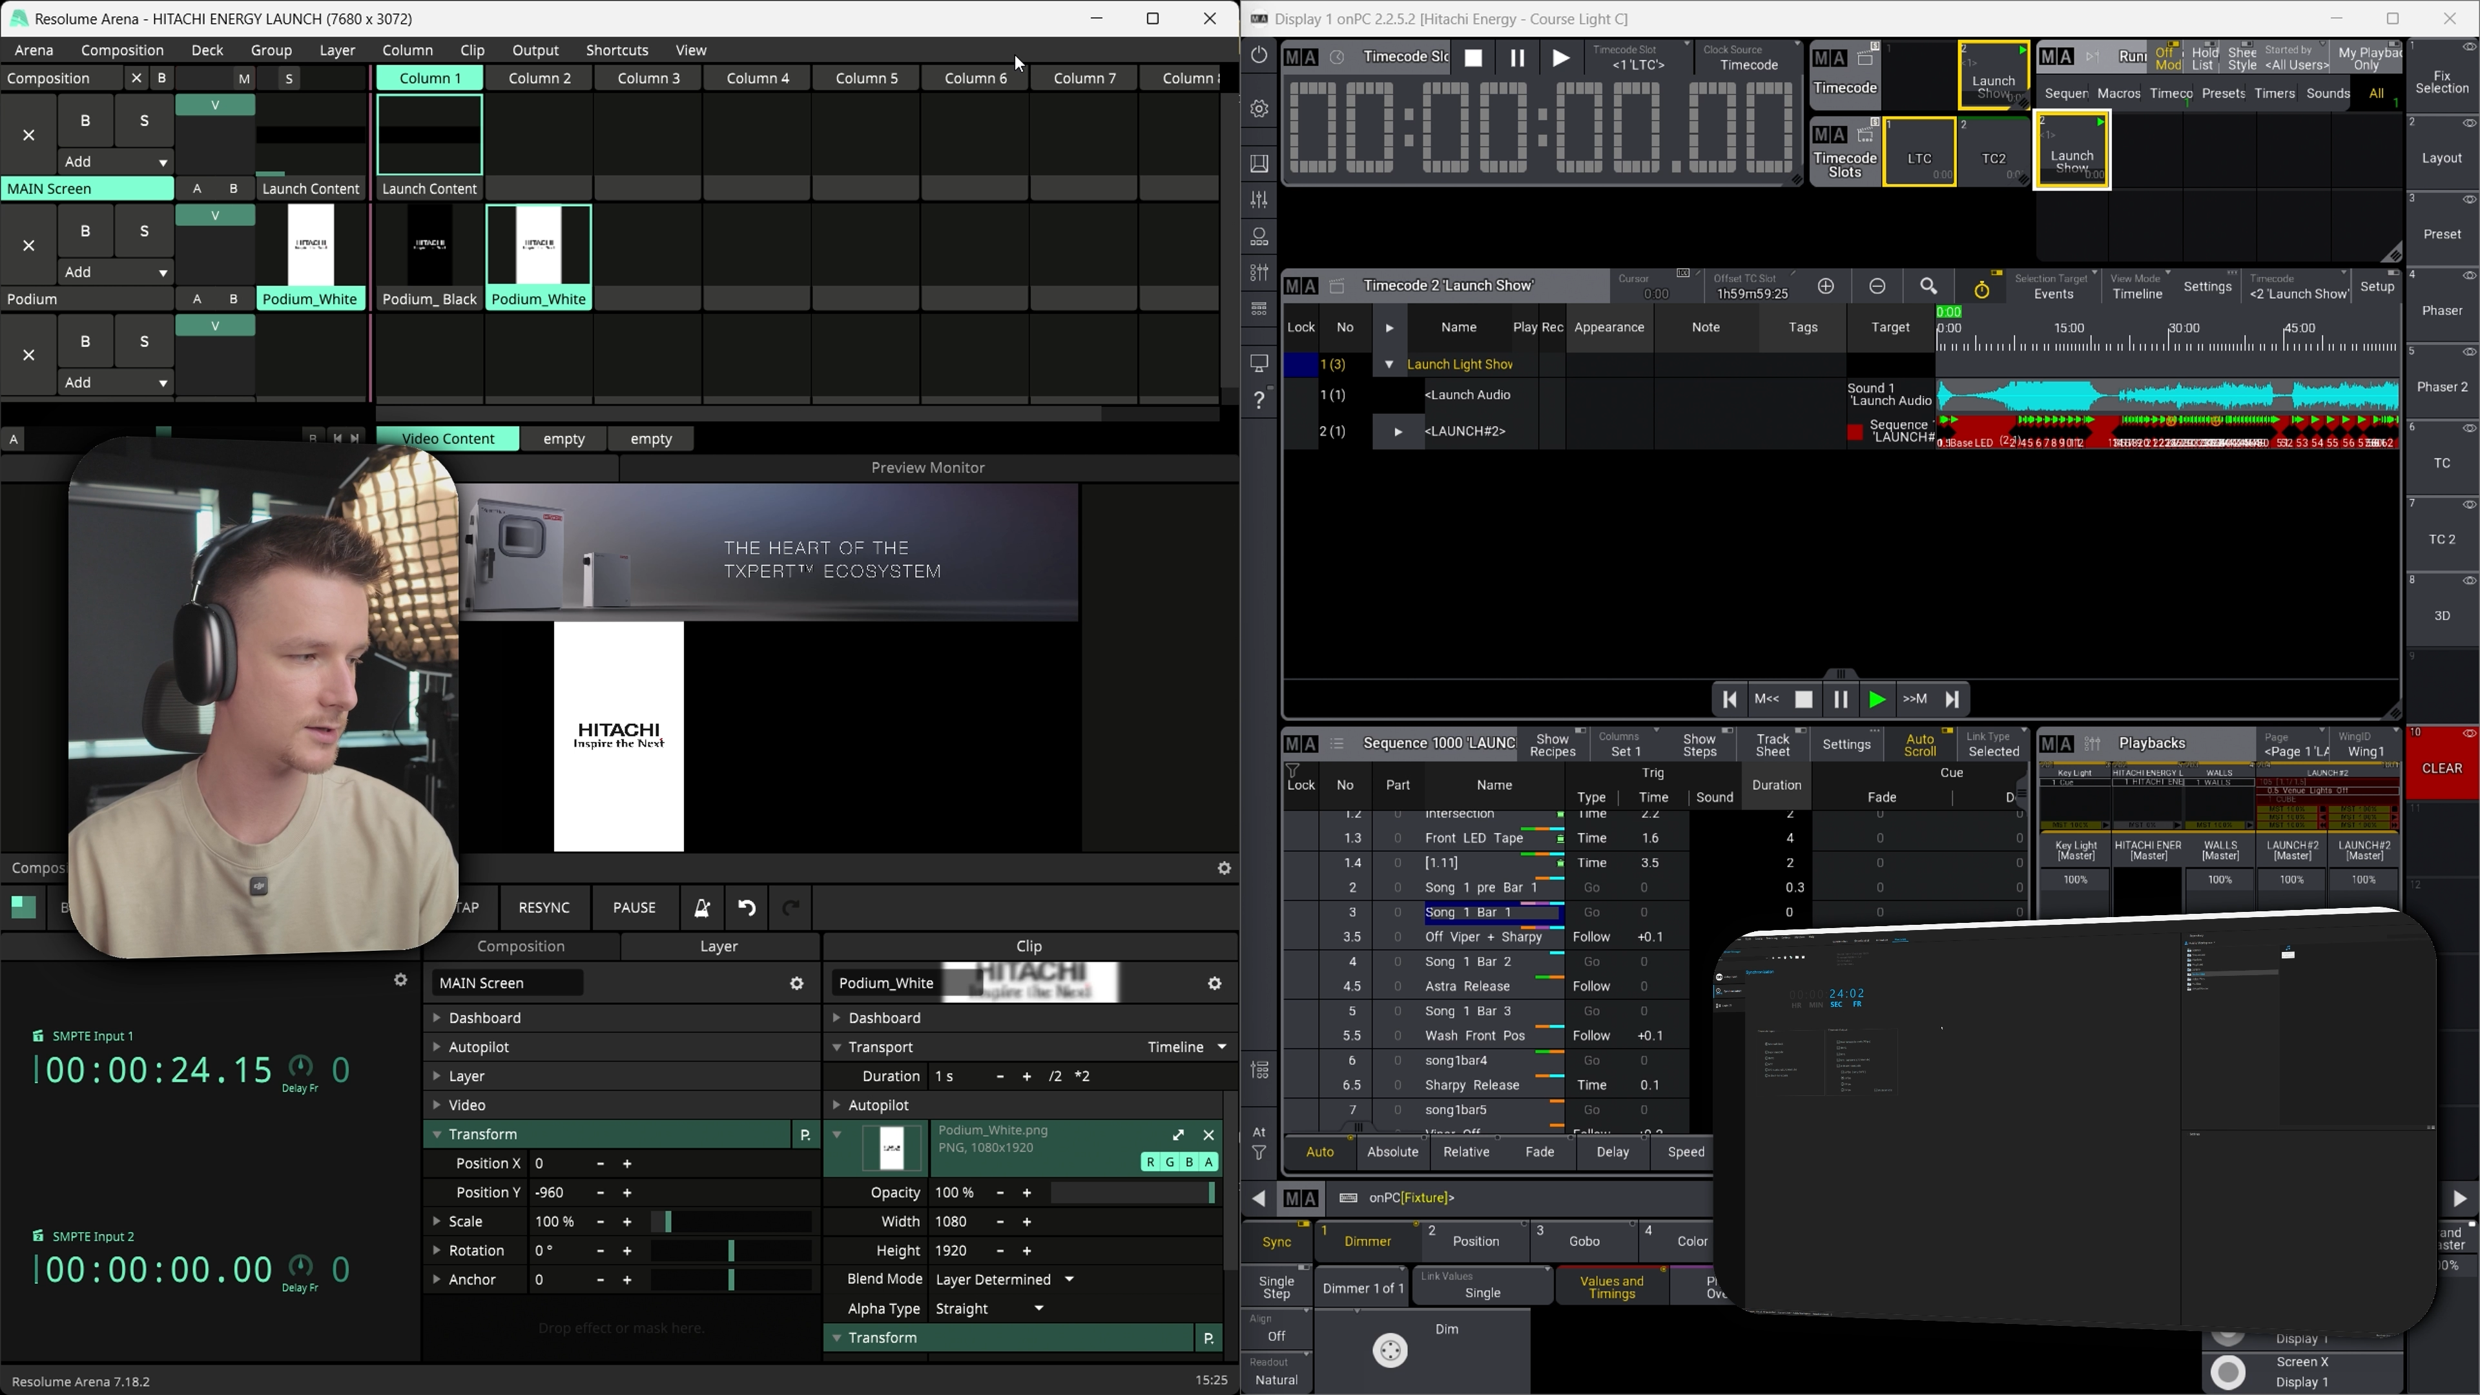Toggle Auto Scroll in sequence sheet
The height and width of the screenshot is (1395, 2480).
pyautogui.click(x=1919, y=744)
